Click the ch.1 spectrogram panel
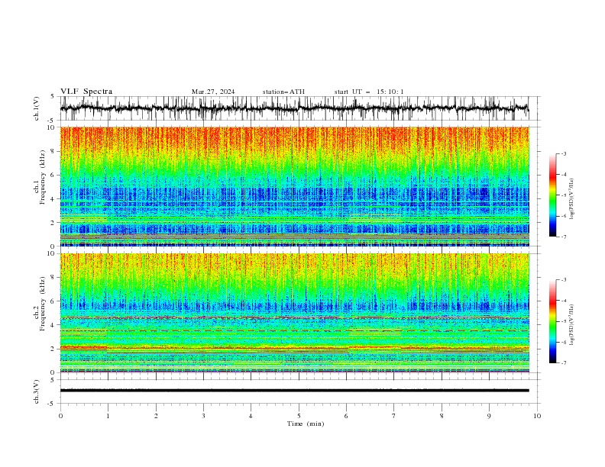 coord(294,186)
